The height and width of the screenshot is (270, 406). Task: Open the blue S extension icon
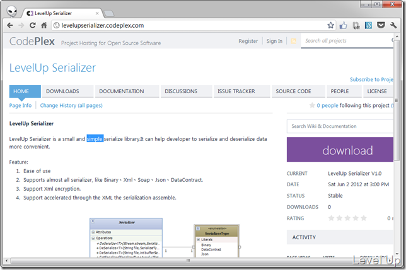click(368, 25)
